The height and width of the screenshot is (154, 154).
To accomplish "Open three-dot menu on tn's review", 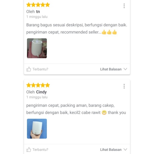I will (x=124, y=6).
